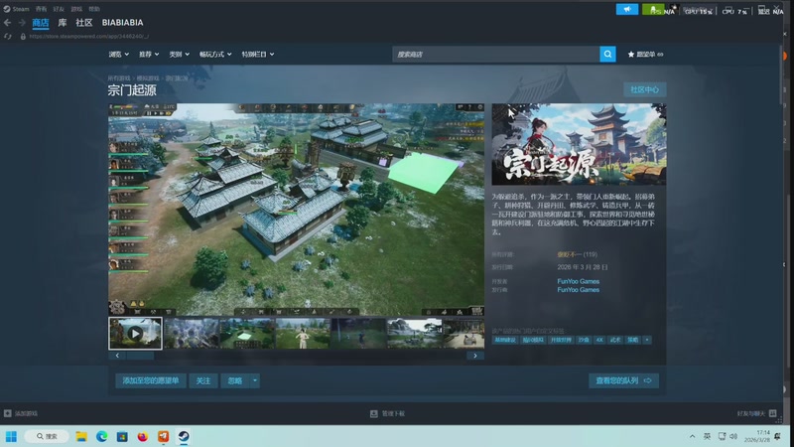
Task: Click the orange app icon in taskbar
Action: pyautogui.click(x=163, y=436)
